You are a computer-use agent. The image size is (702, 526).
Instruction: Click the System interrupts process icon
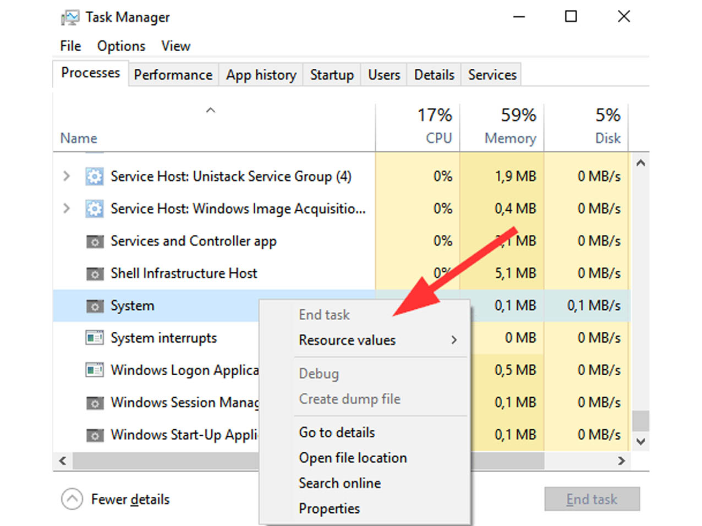(x=95, y=338)
